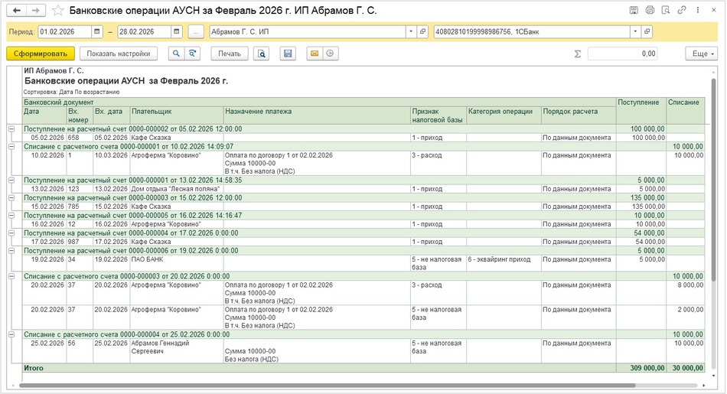Open the find magnifier tool in toolbar
The height and width of the screenshot is (394, 727).
pyautogui.click(x=177, y=54)
